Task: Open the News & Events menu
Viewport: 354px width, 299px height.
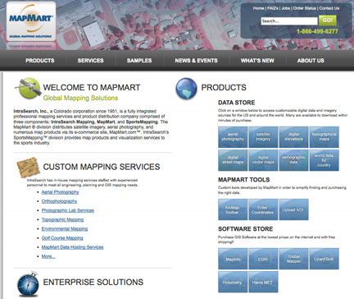Action: pyautogui.click(x=196, y=61)
